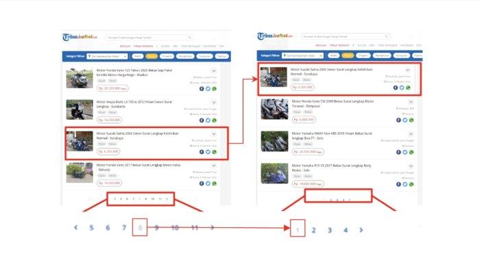Open Motor Yamaha NMAX Non ABS listing title

pyautogui.click(x=332, y=136)
